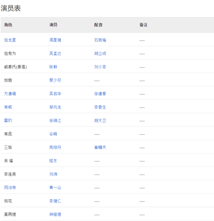Viewport: 214px width, 221px height.
Task: Open voice actor link 李香生
Action: click(100, 107)
